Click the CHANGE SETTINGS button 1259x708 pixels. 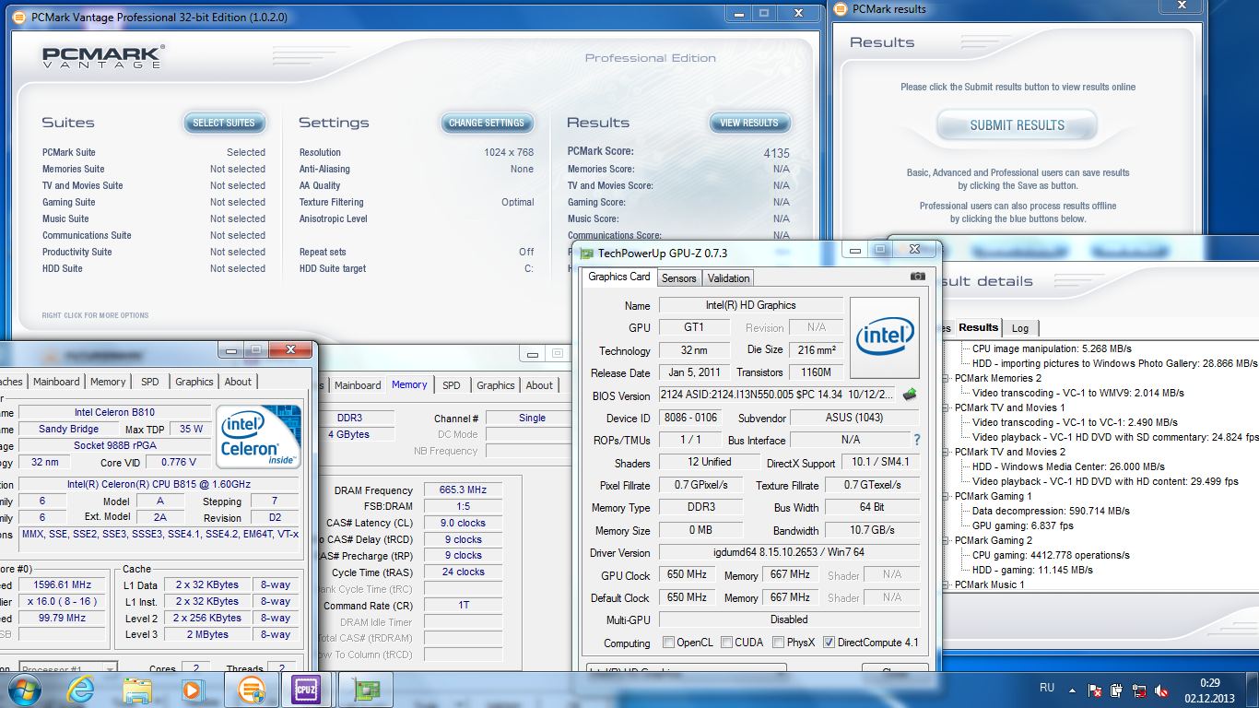486,123
